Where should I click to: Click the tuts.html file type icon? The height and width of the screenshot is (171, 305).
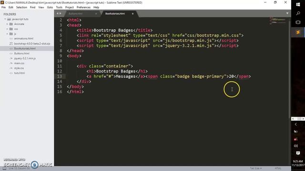(x=11, y=73)
